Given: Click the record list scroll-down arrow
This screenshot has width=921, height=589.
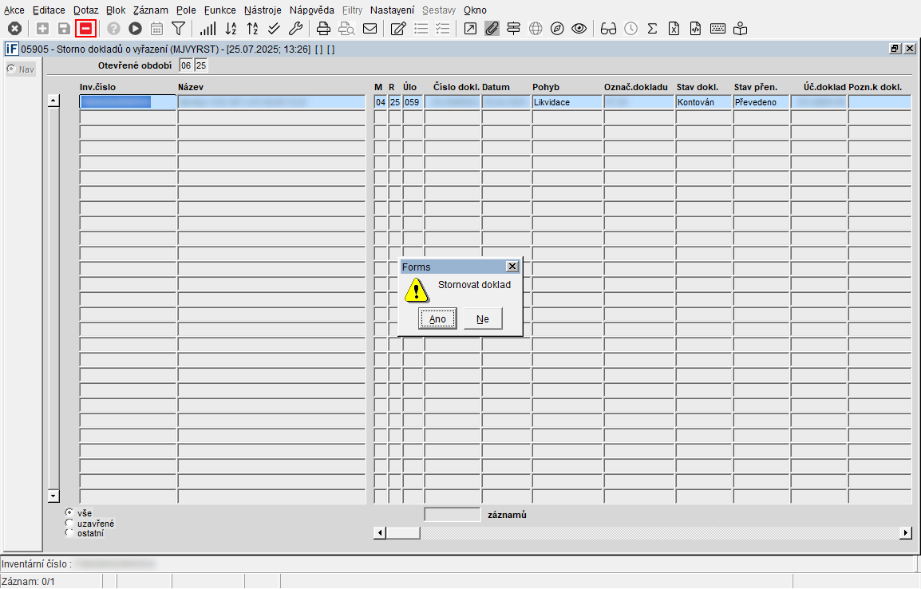Looking at the screenshot, I should 53,496.
